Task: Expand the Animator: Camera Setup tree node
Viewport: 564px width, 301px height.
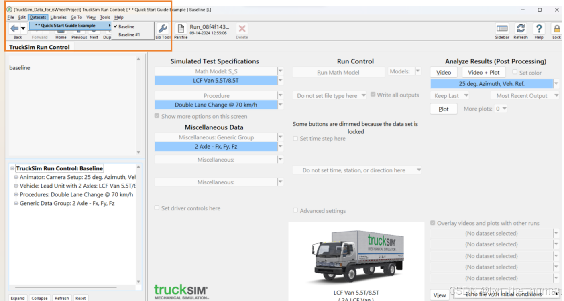Action: [x=16, y=177]
